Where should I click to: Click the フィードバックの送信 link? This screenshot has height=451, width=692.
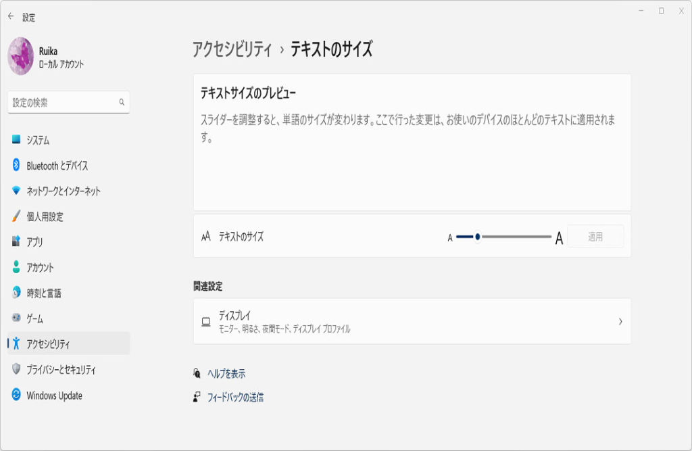coord(235,398)
